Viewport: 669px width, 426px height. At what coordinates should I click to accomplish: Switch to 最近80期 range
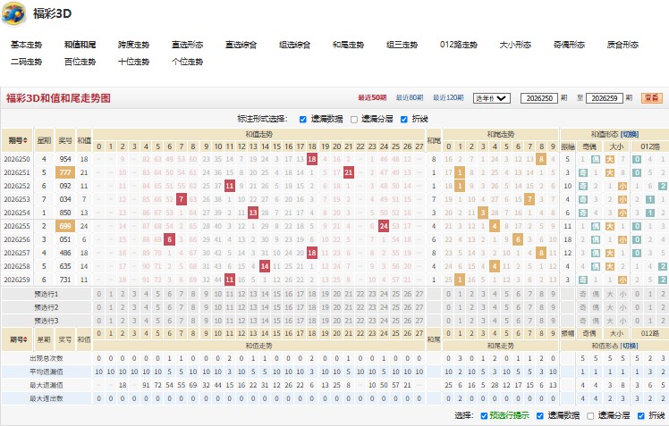(x=410, y=98)
